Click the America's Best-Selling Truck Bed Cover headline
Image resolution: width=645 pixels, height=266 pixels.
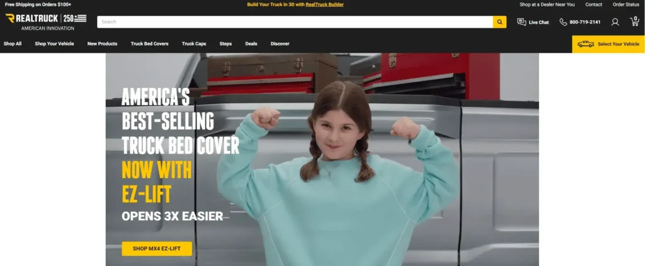click(x=180, y=121)
